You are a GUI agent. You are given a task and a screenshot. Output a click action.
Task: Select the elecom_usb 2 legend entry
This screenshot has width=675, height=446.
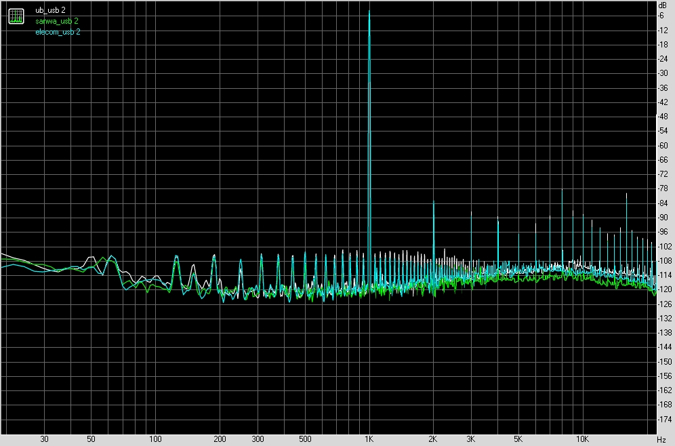click(58, 32)
